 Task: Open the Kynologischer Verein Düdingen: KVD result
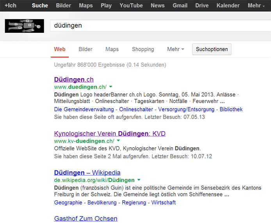(x=110, y=134)
